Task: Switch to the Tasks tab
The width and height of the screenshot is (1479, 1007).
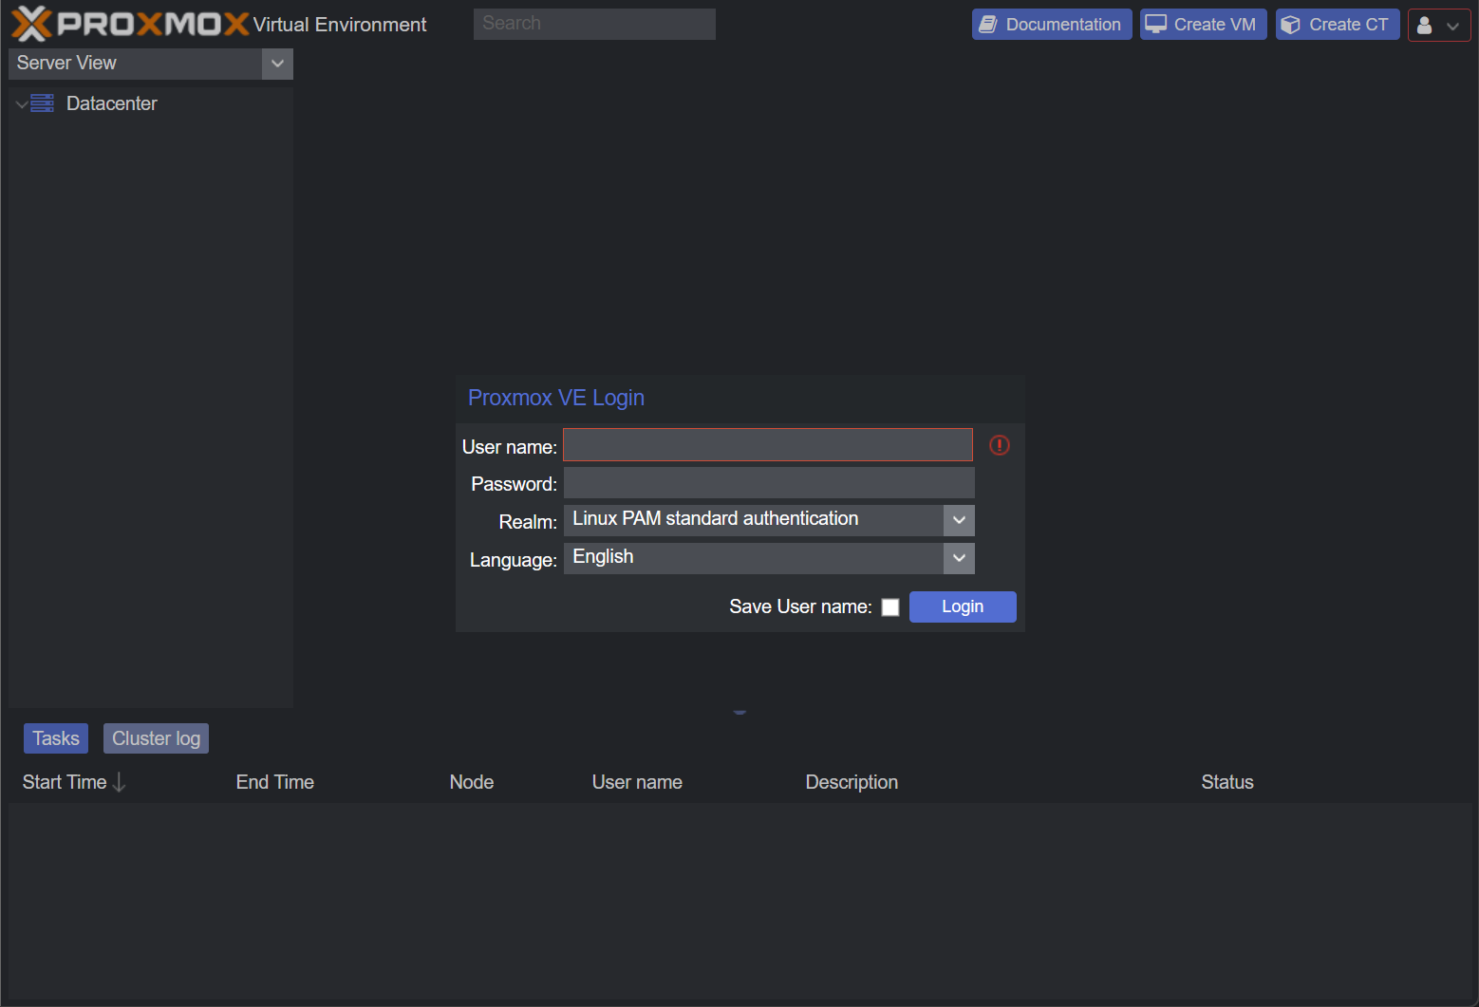Action: click(56, 738)
